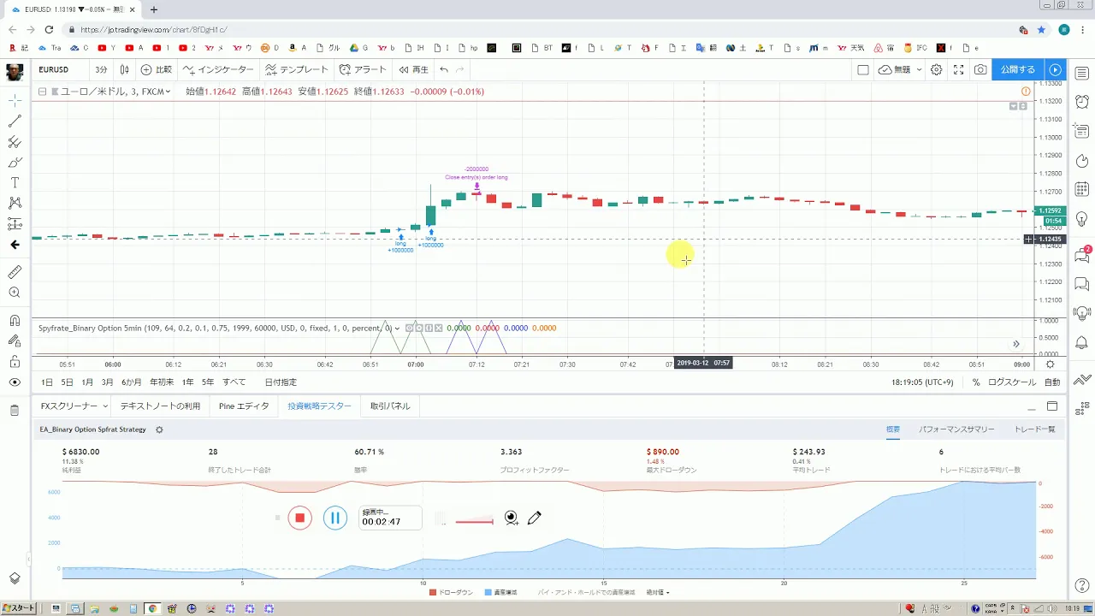Open the calendar icon in right sidebar
Image resolution: width=1095 pixels, height=616 pixels.
(x=1081, y=188)
